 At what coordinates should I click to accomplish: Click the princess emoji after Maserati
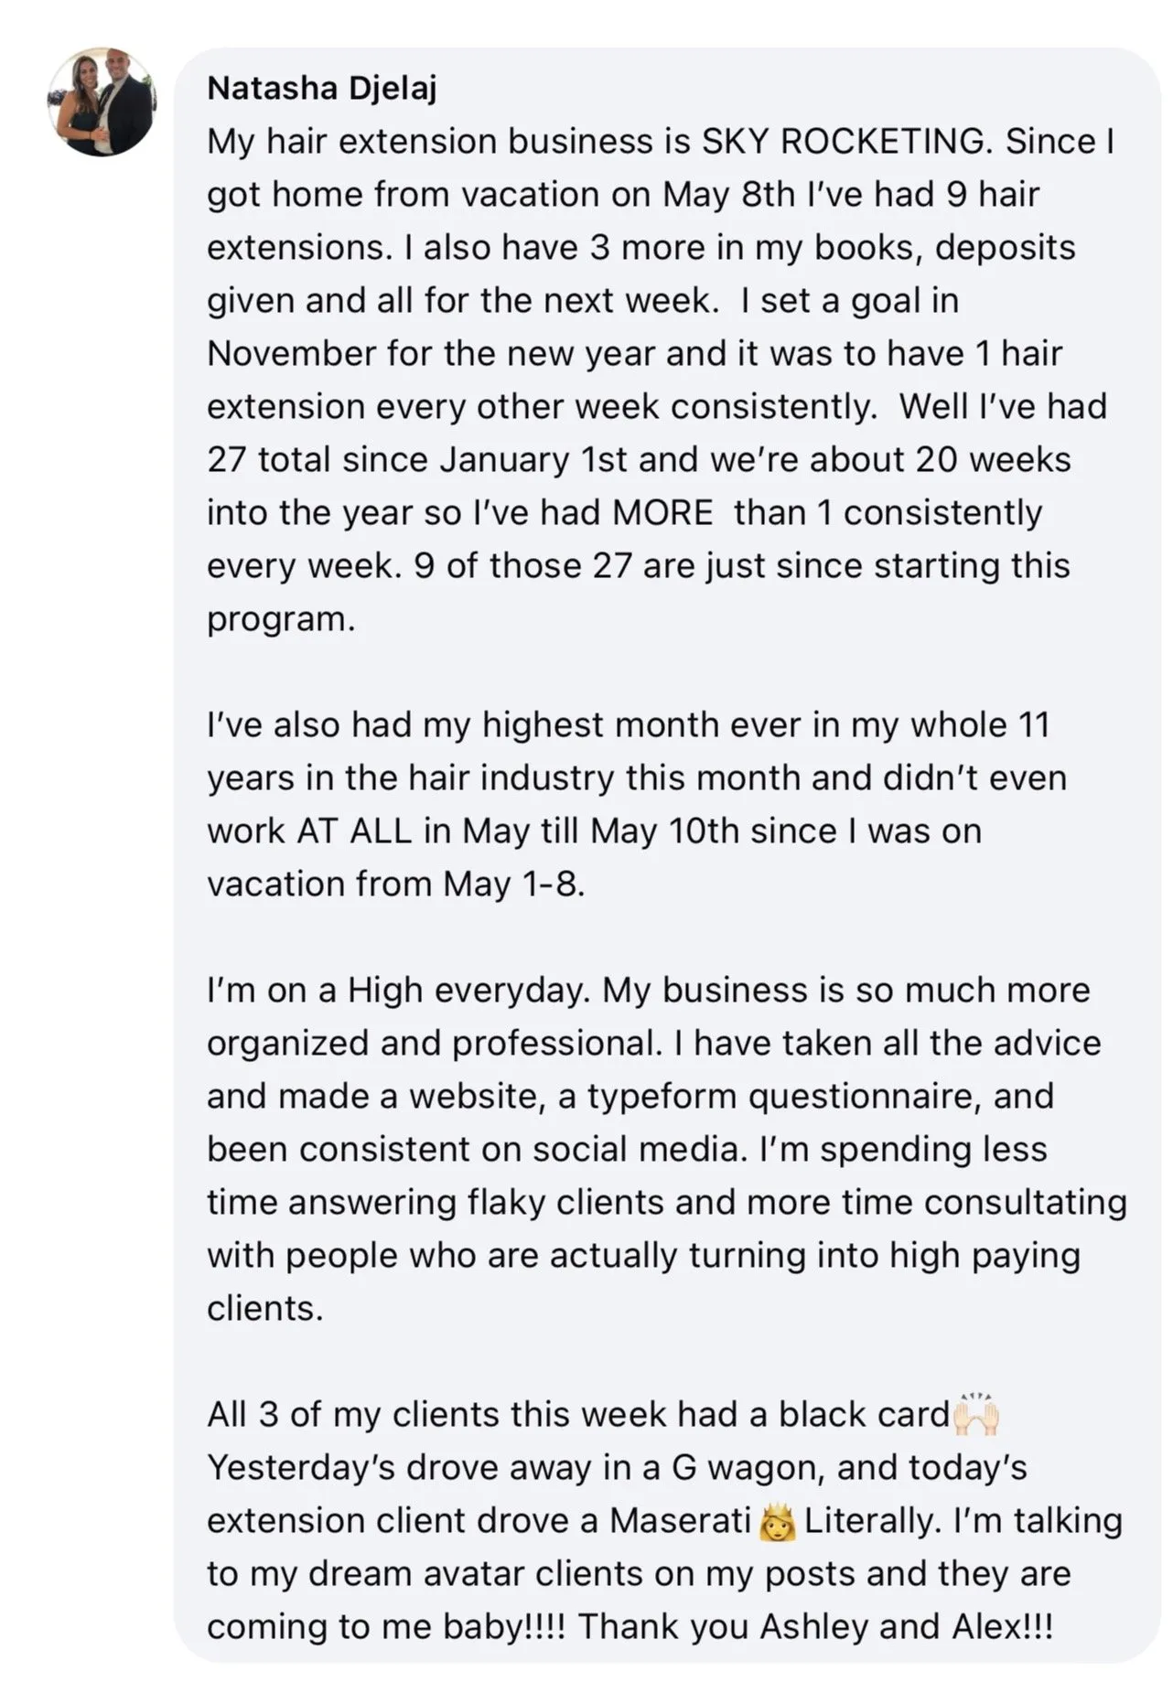(778, 1521)
